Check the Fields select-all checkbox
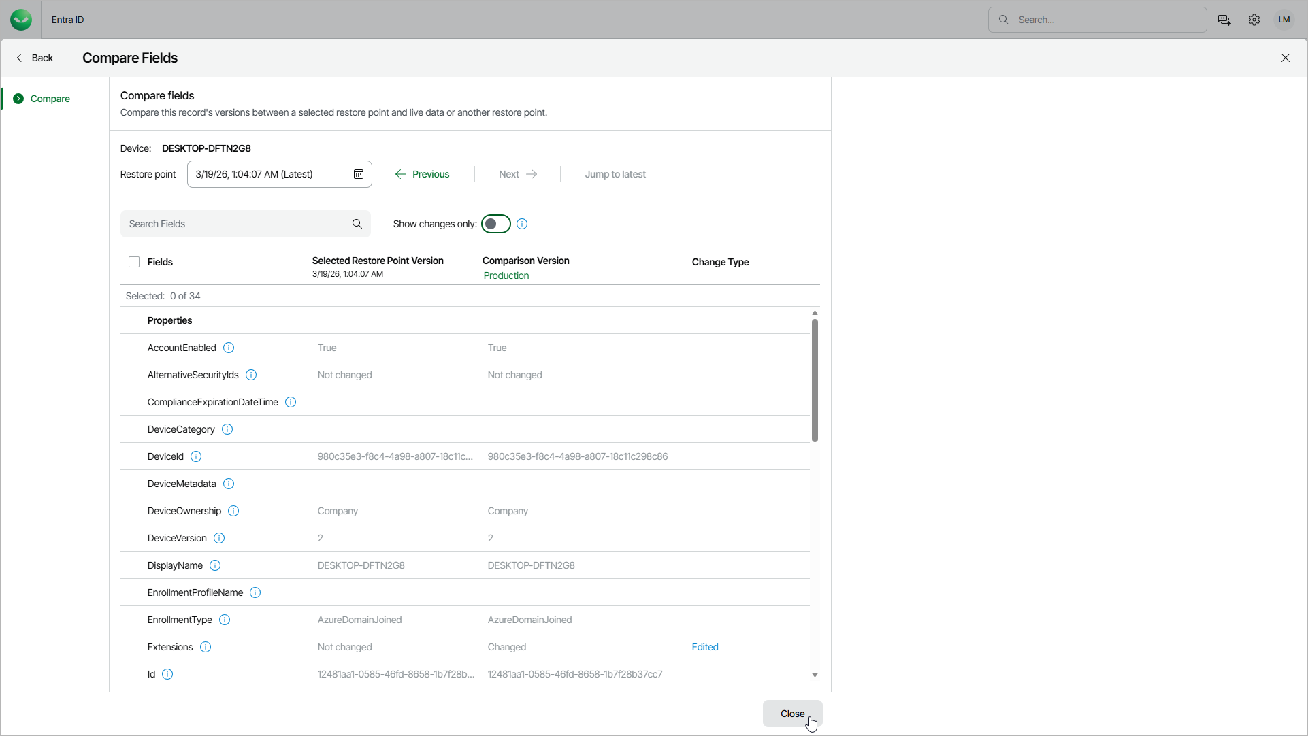1308x736 pixels. pyautogui.click(x=134, y=262)
